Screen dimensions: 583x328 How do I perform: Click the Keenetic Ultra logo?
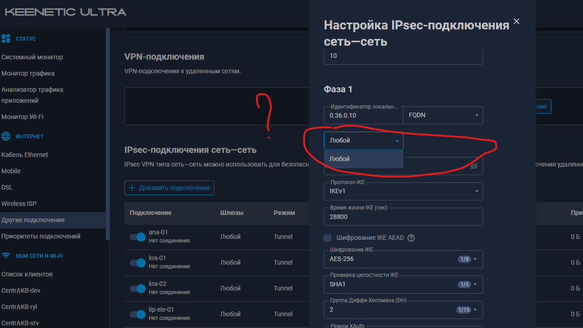pyautogui.click(x=66, y=12)
